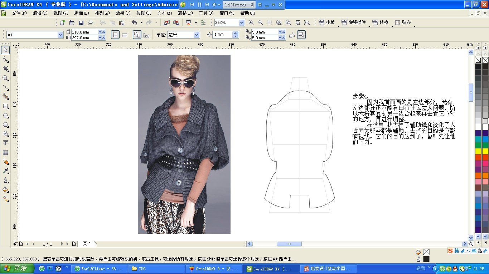Click the 开始 Start button

coord(17,269)
